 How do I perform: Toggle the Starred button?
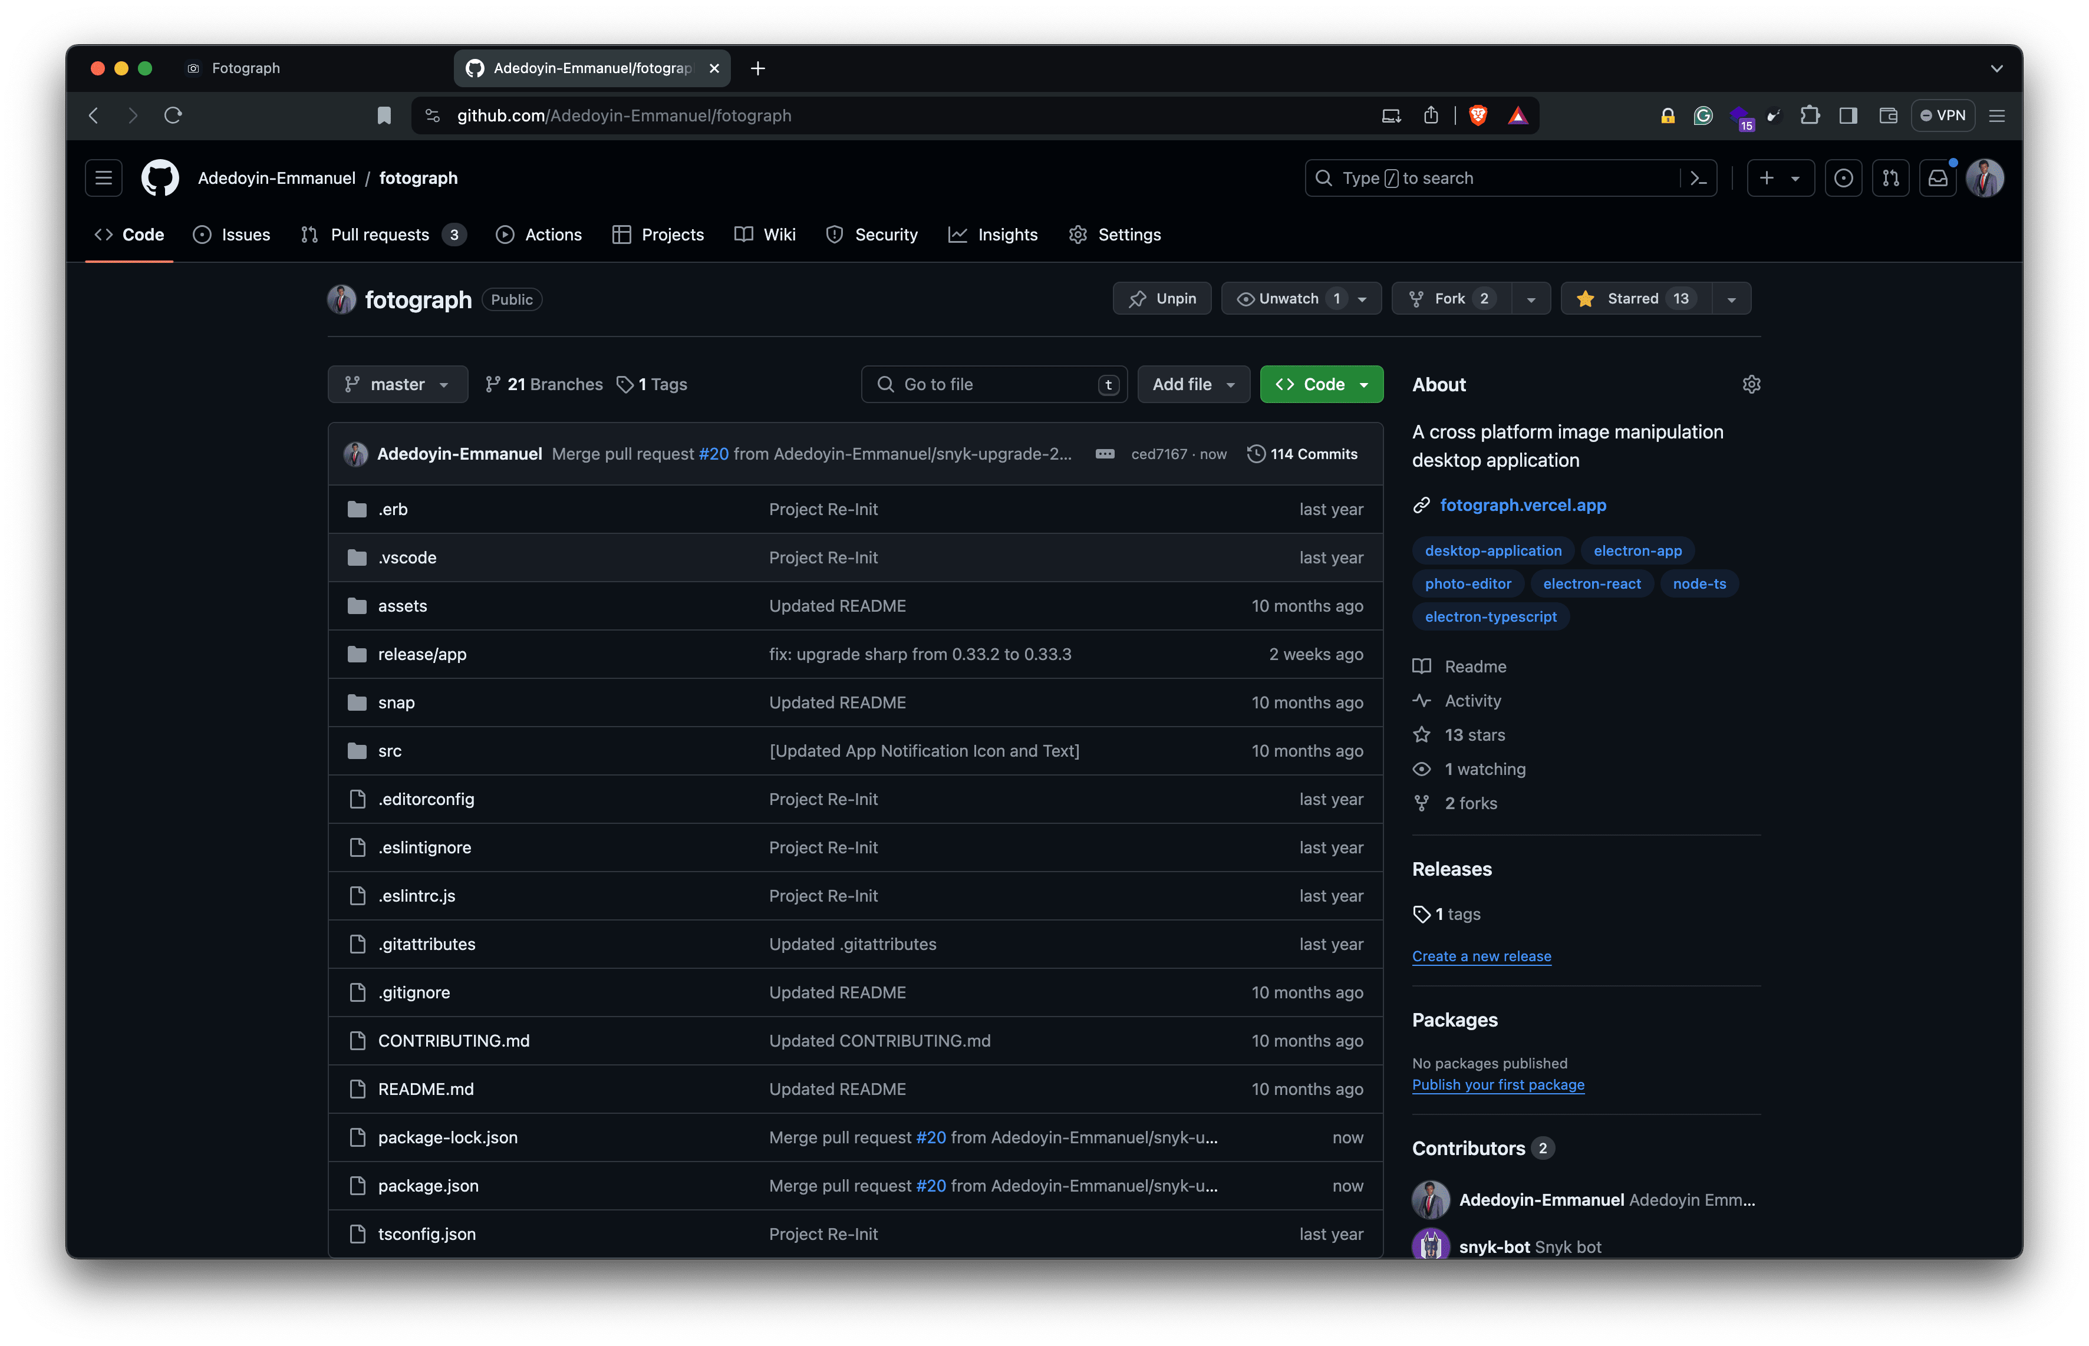point(1635,299)
